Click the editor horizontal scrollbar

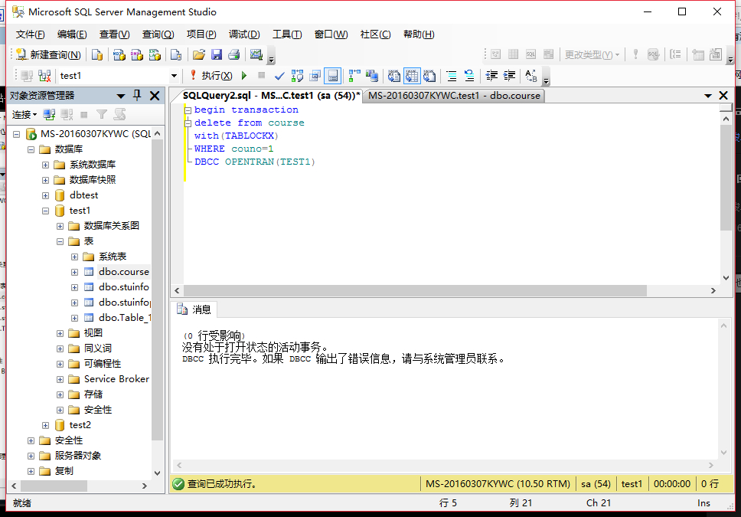pos(444,291)
